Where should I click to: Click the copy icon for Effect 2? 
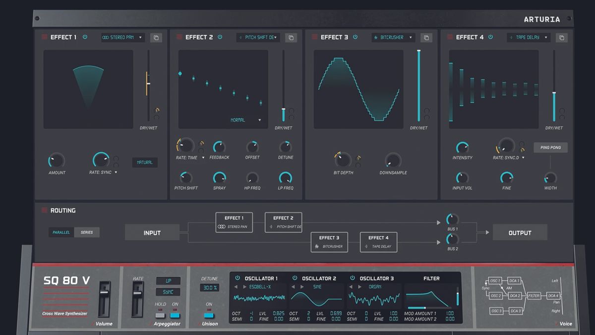click(x=291, y=37)
